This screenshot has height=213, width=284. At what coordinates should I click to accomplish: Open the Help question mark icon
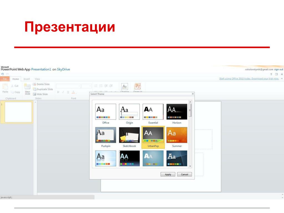coord(271,74)
